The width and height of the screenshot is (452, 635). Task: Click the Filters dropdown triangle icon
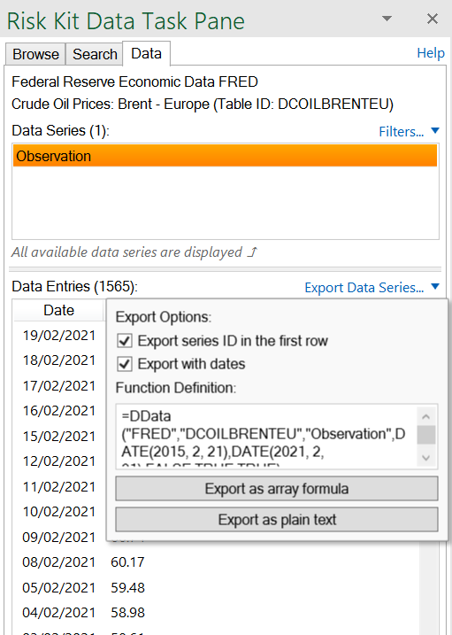point(435,130)
